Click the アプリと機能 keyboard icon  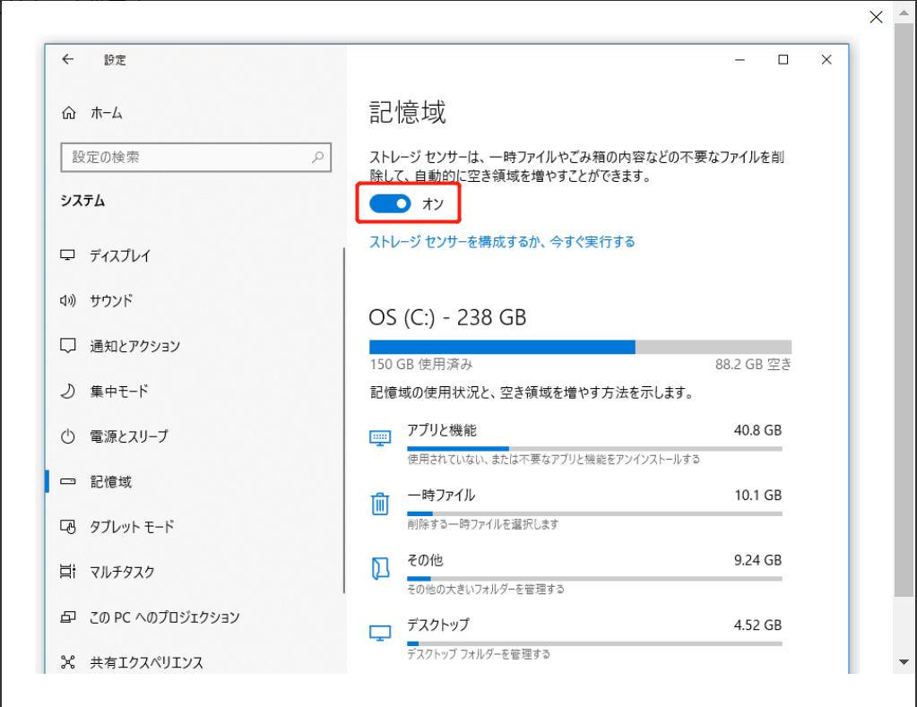tap(380, 438)
